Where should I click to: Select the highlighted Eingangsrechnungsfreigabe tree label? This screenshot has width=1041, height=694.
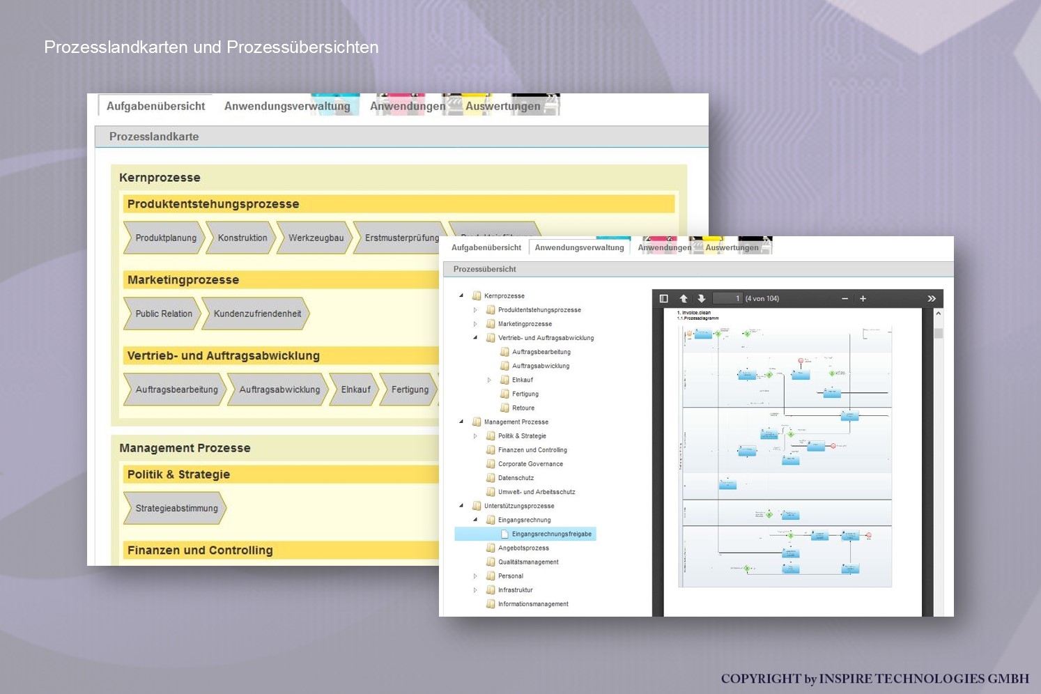pos(551,534)
